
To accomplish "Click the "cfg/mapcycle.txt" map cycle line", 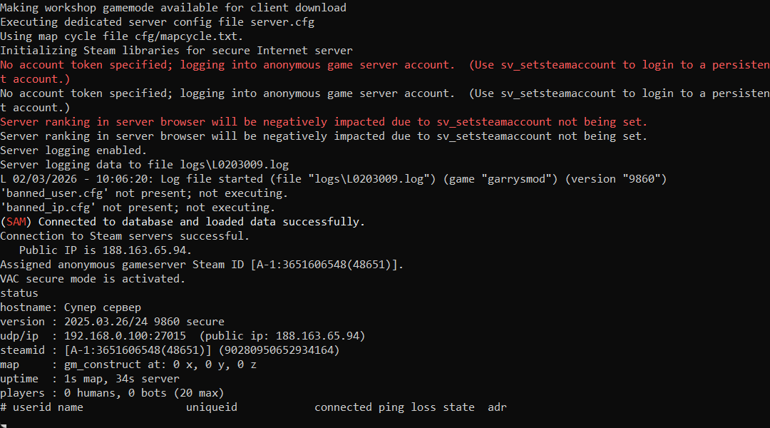I will pyautogui.click(x=122, y=36).
